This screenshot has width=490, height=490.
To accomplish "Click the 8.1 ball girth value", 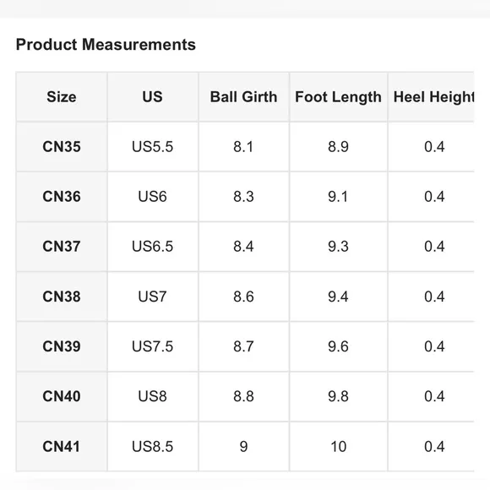I will coord(243,147).
